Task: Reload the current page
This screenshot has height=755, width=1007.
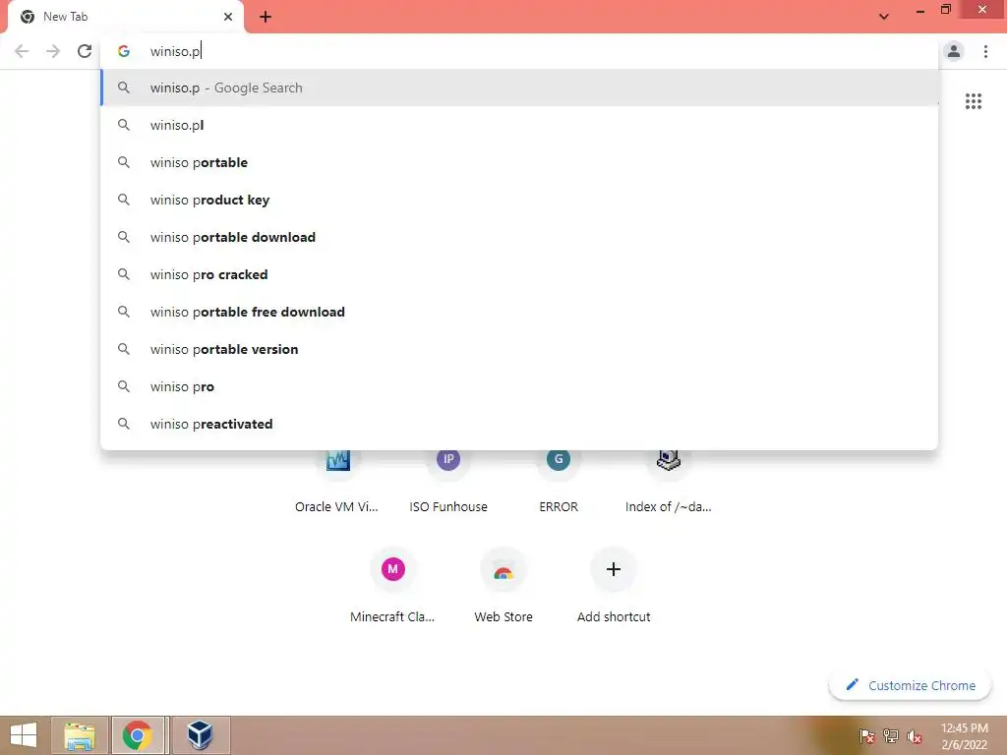Action: [85, 51]
